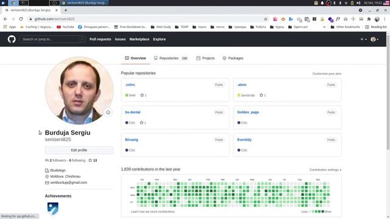Open the .atom repository link
The image size is (390, 219).
click(242, 85)
